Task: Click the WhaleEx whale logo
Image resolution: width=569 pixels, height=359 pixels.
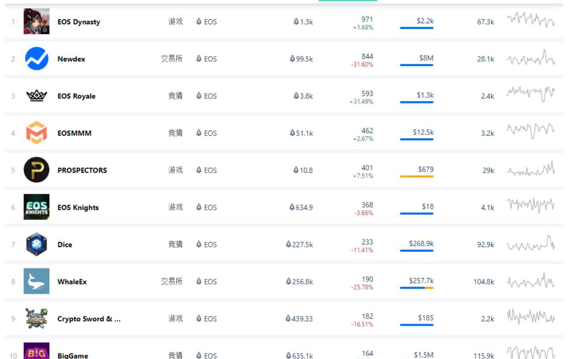Action: 37,281
